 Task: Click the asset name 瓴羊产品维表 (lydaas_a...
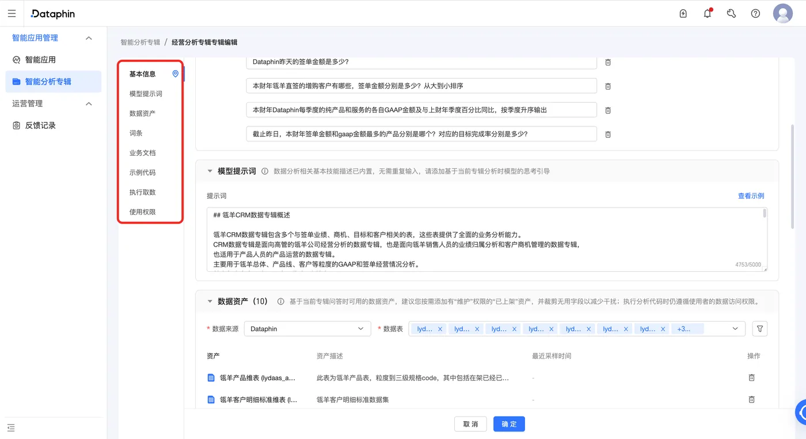pyautogui.click(x=258, y=378)
